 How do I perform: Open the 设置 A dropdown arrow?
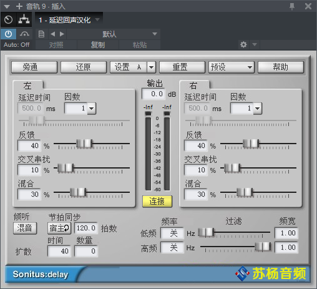coord(152,67)
